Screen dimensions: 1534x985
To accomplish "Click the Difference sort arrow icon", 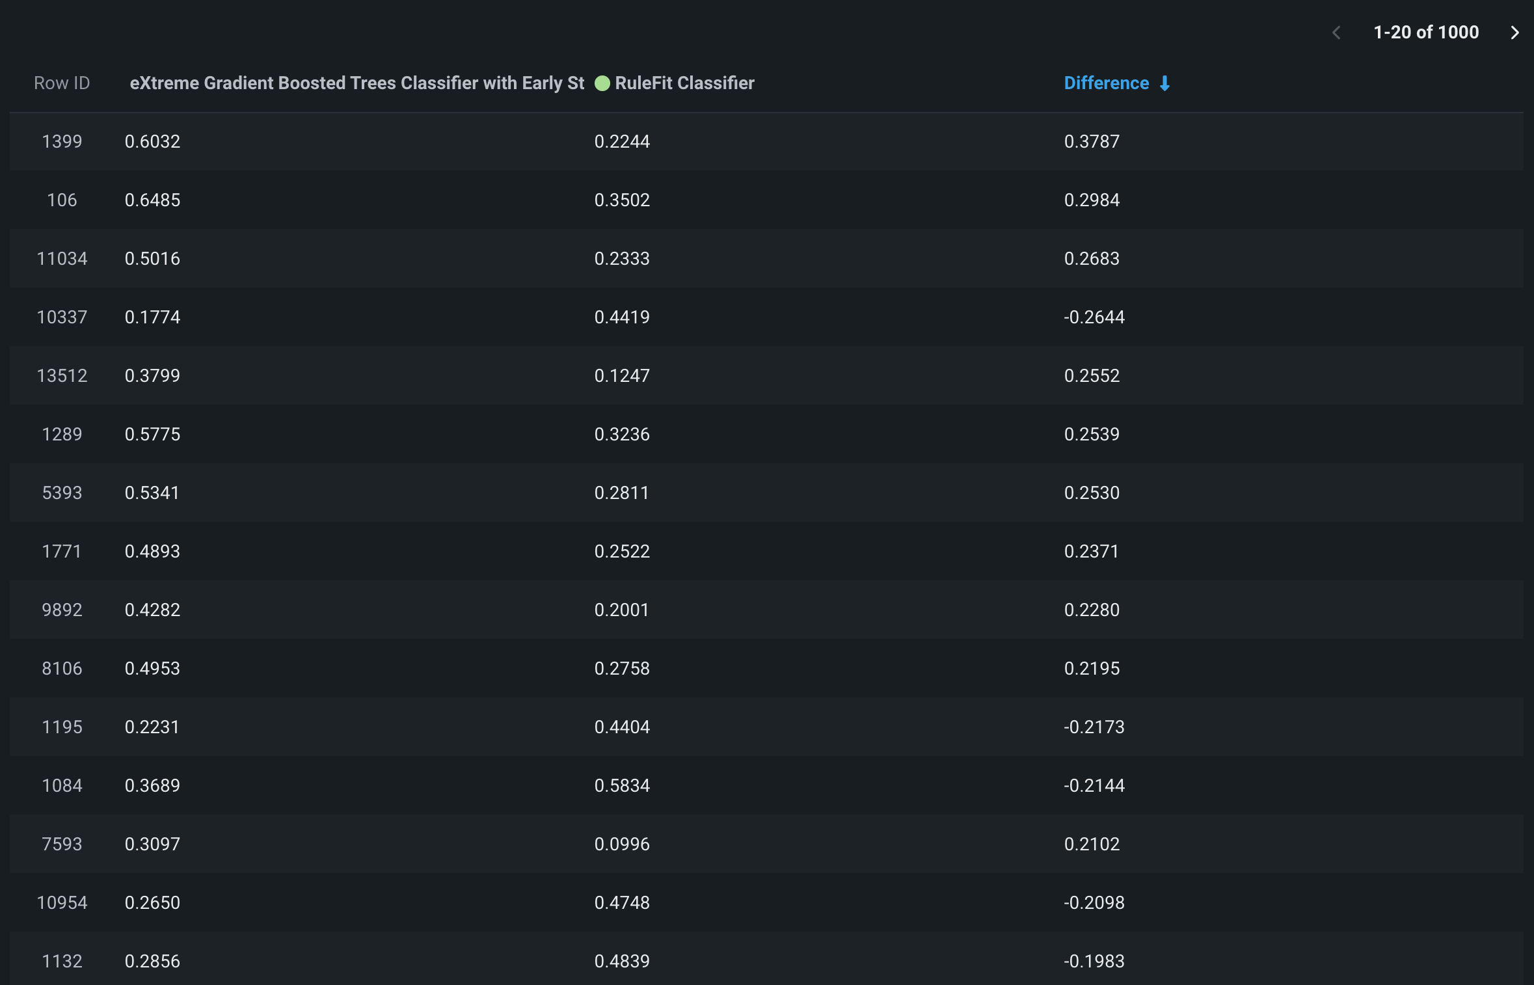I will pyautogui.click(x=1164, y=83).
